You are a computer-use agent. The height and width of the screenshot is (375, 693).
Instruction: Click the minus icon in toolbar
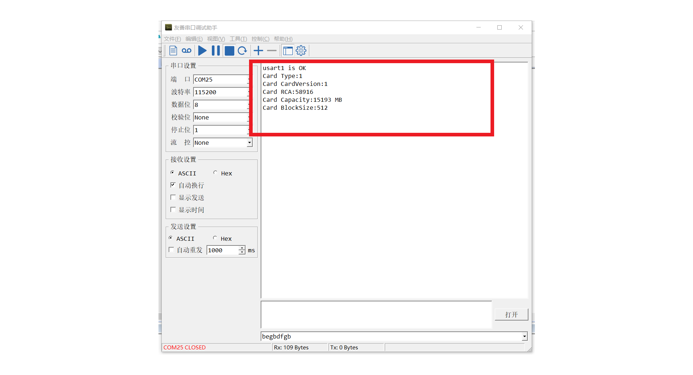[272, 51]
